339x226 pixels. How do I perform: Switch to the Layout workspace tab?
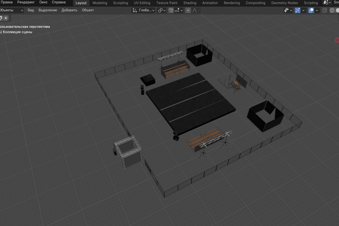pos(81,3)
